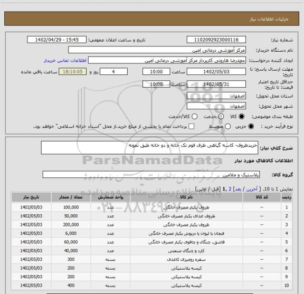Select the کالا radio button

pos(242,117)
